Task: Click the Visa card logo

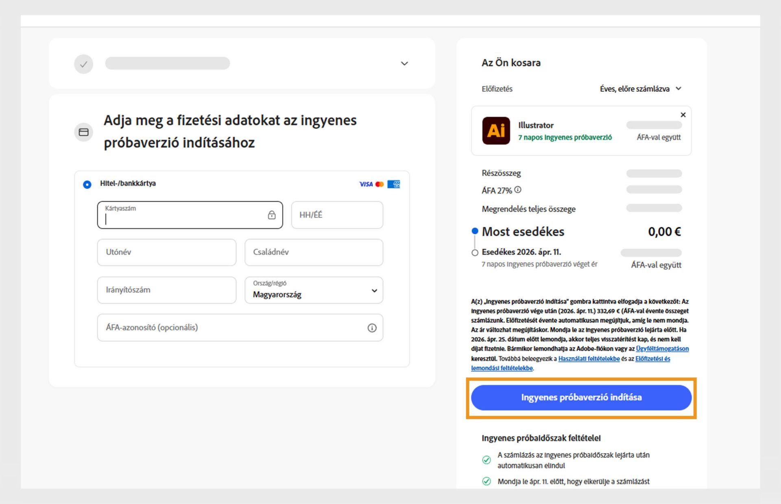Action: (366, 184)
